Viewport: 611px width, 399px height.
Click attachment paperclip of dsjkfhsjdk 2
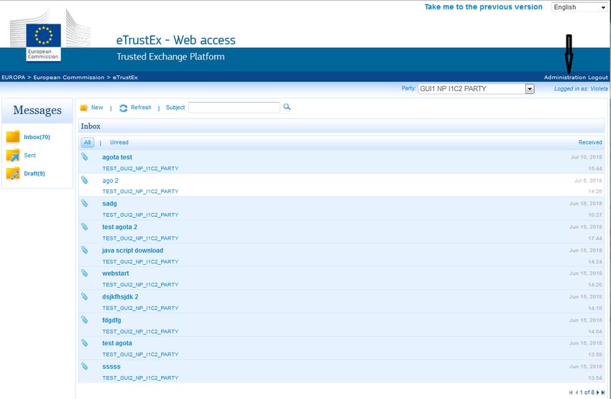coord(85,296)
